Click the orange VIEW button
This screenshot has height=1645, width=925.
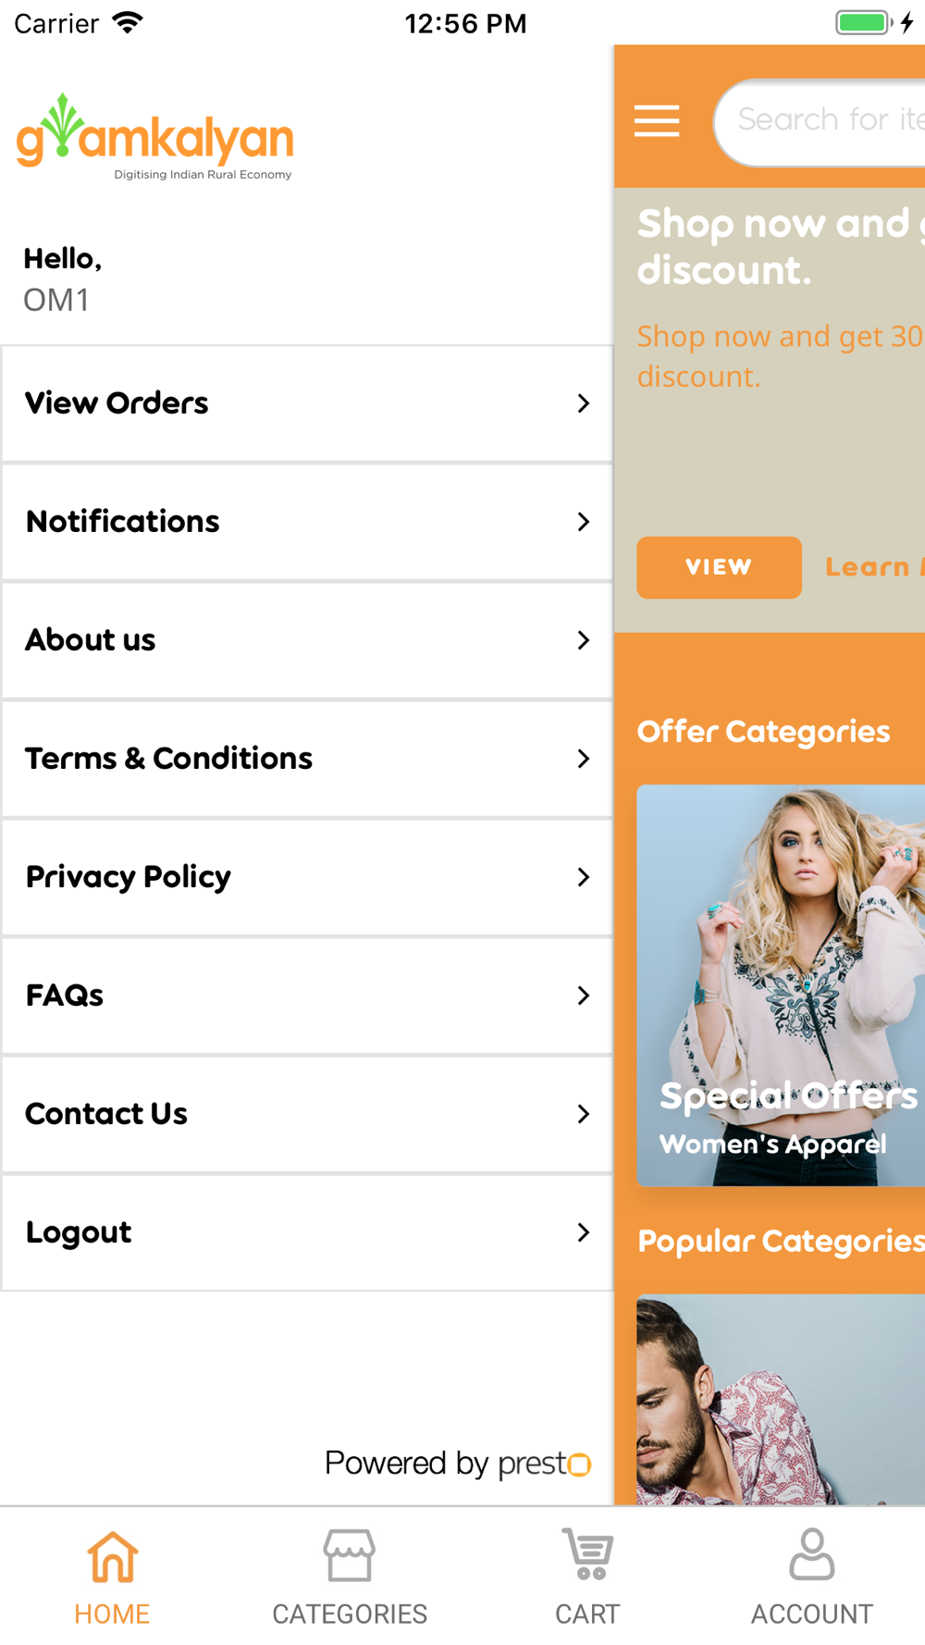coord(719,567)
